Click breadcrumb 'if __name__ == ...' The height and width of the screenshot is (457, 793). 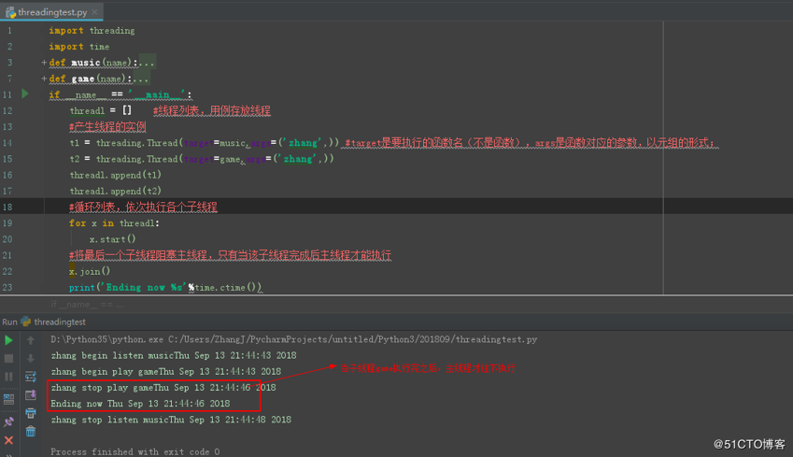click(87, 304)
